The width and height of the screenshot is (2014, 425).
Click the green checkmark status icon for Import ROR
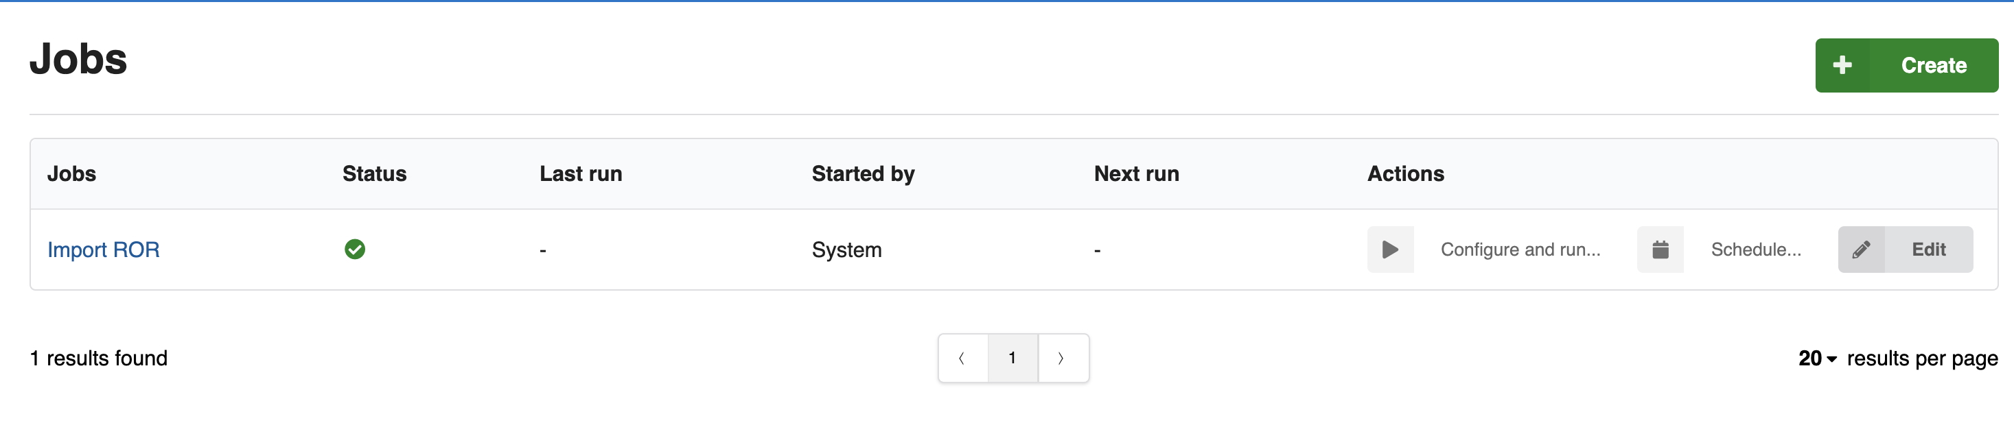point(355,250)
